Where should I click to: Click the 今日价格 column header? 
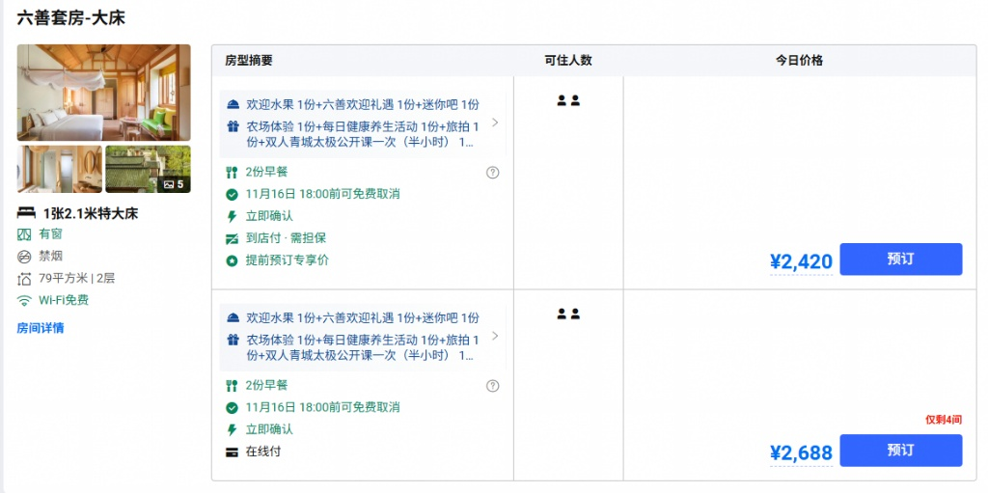coord(799,61)
